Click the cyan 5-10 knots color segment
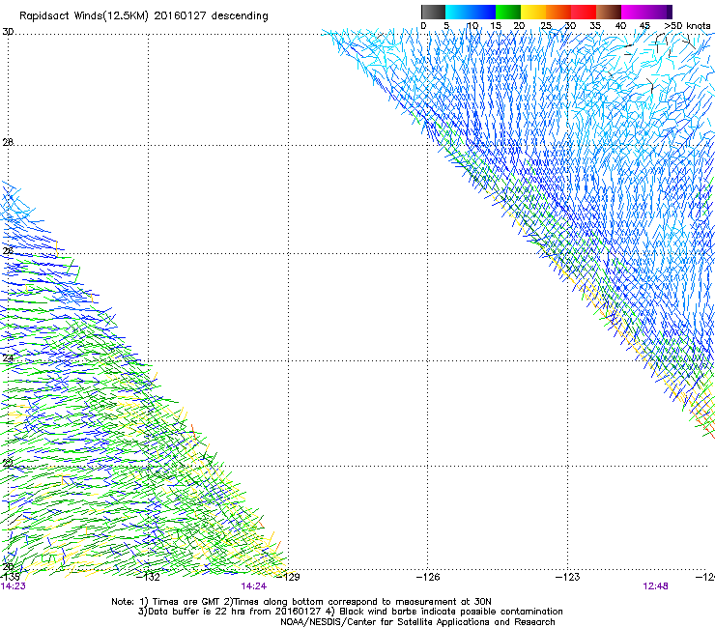715x628 pixels. click(458, 12)
